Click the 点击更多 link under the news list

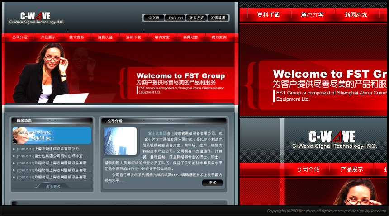53,187
